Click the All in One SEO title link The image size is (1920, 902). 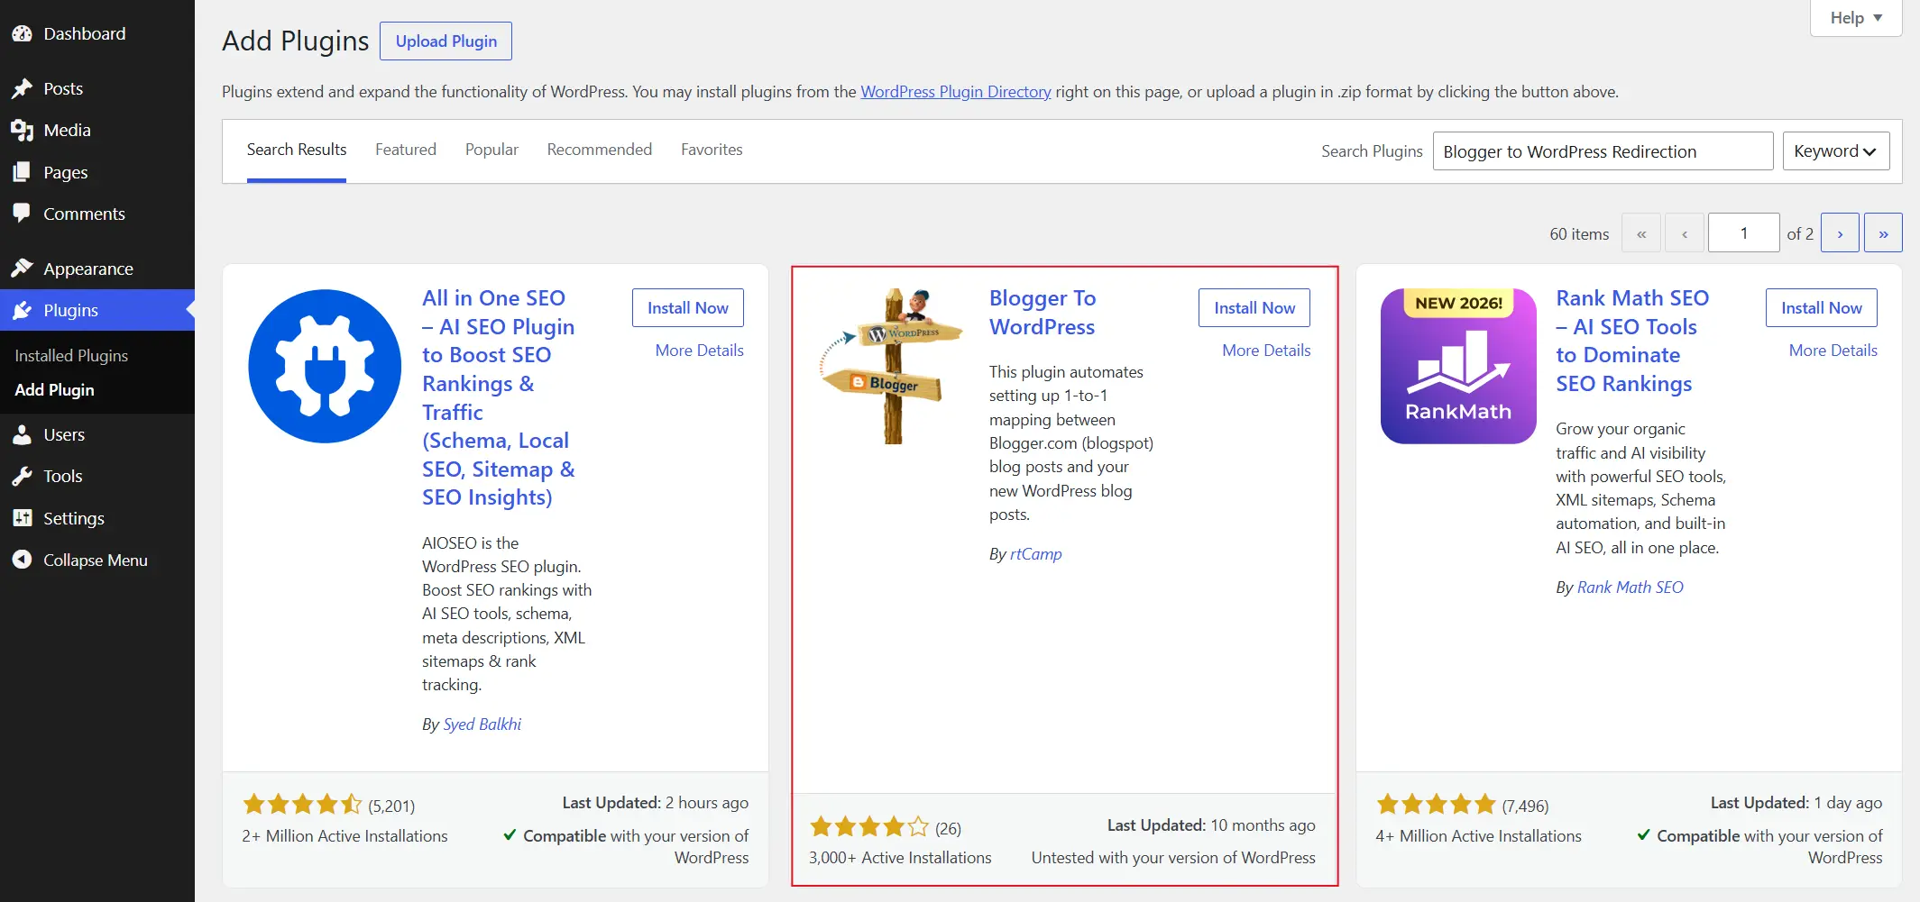(x=499, y=397)
